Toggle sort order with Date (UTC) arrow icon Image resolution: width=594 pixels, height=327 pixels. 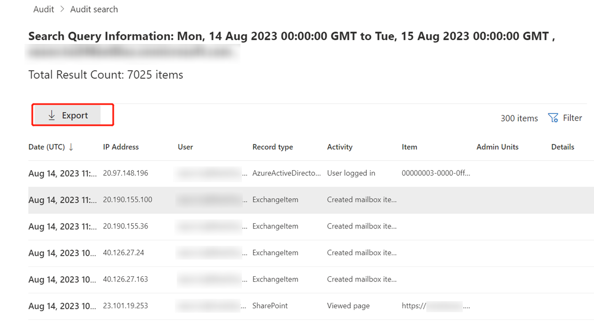pyautogui.click(x=70, y=147)
